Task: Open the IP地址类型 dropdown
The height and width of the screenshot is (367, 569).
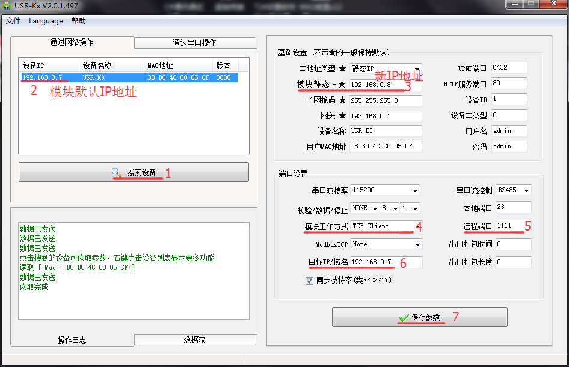Action: [x=385, y=68]
